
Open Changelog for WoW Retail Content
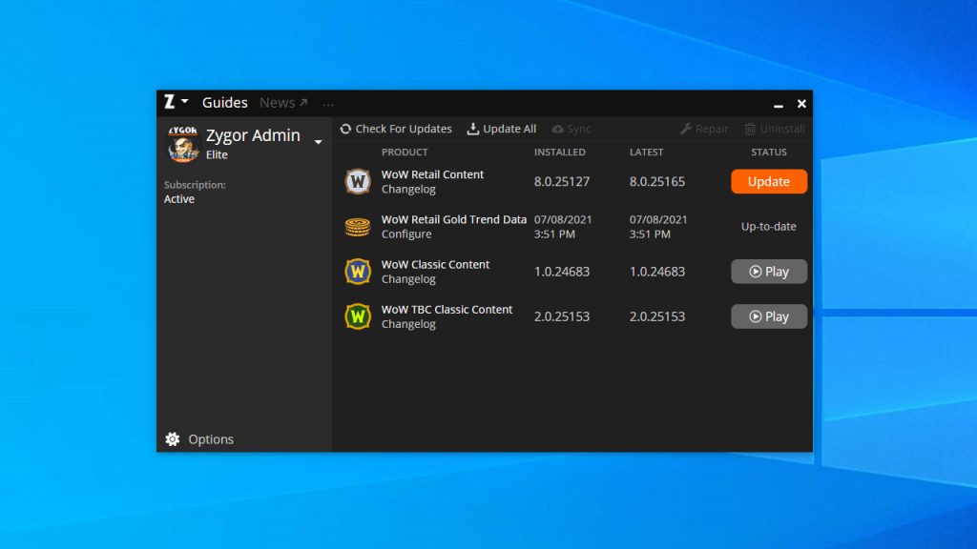pyautogui.click(x=408, y=190)
